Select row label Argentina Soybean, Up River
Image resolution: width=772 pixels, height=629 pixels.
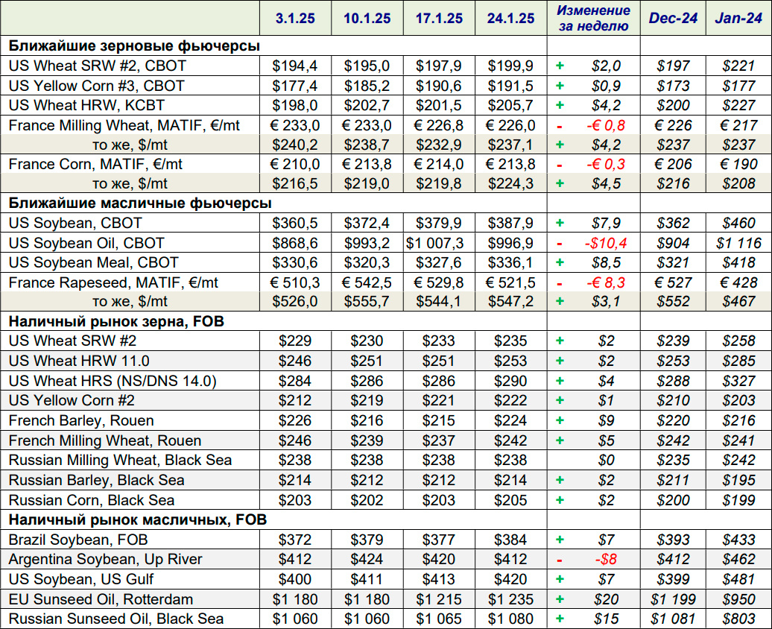(x=105, y=560)
